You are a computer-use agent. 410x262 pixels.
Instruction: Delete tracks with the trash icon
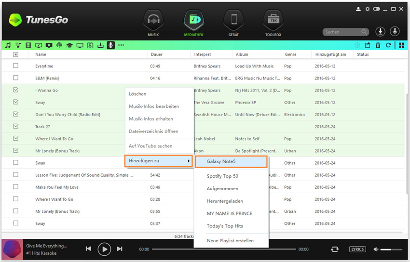pos(378,45)
